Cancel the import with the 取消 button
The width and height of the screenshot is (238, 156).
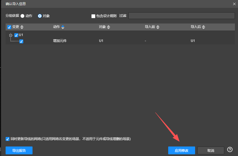tap(211, 150)
